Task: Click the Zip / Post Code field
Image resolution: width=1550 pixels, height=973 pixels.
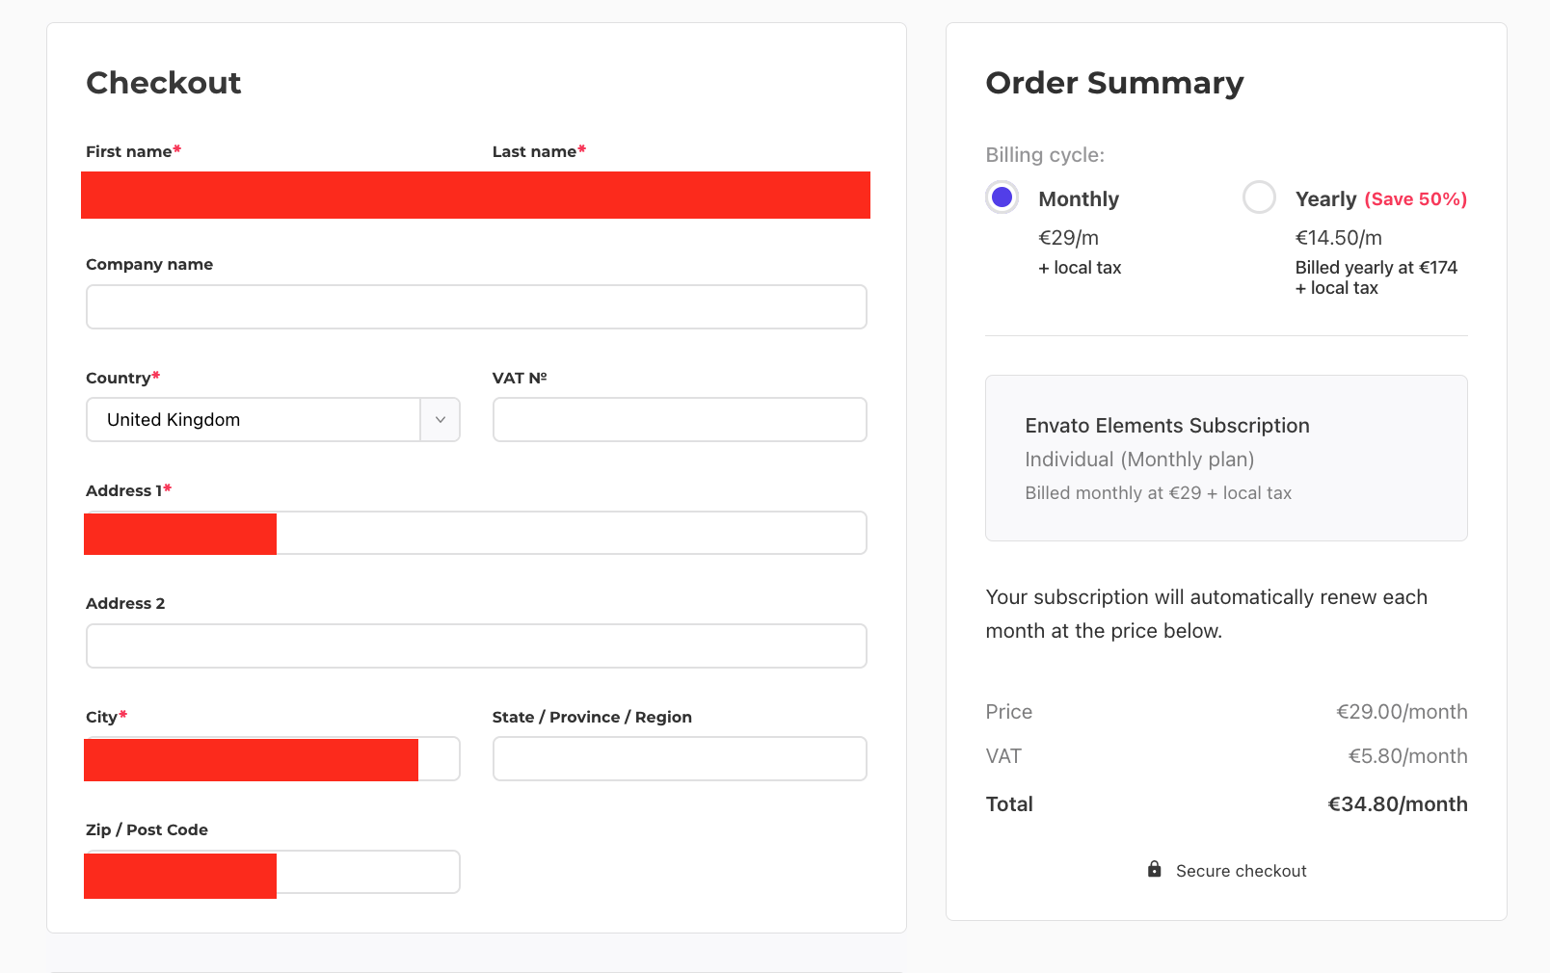Action: click(273, 872)
